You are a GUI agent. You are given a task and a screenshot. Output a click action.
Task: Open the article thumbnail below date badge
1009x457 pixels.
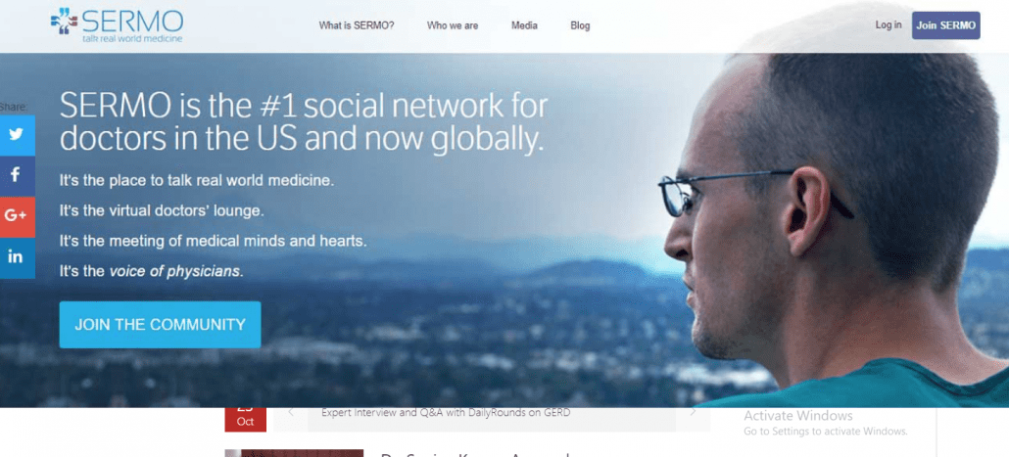(x=294, y=453)
